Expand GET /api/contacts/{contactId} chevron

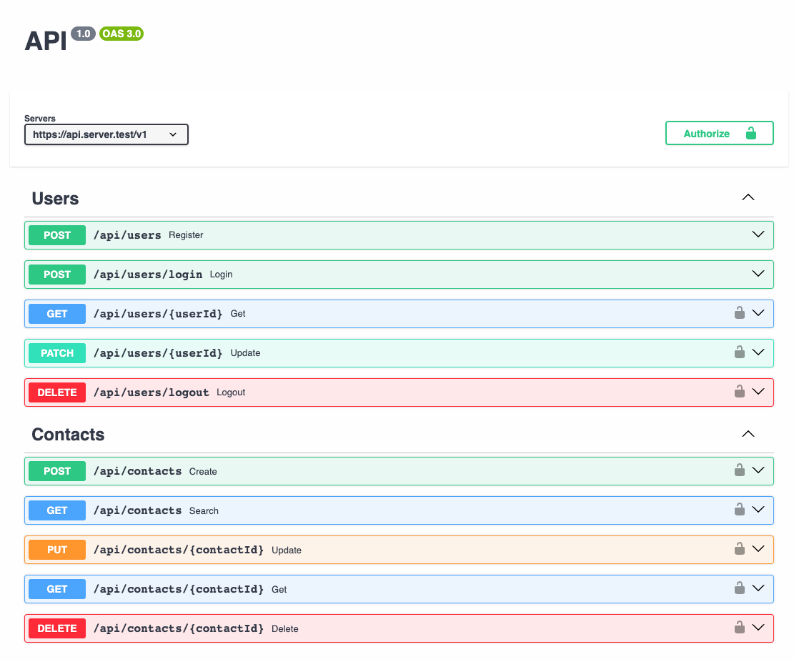coord(758,588)
